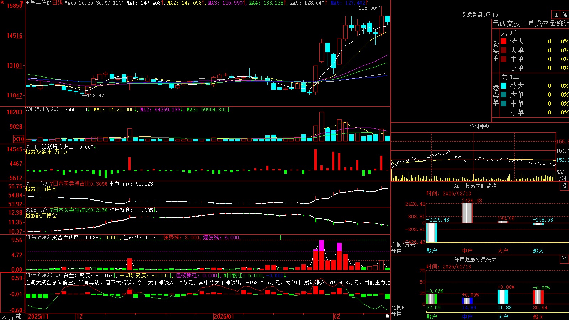Click the 深市超赢分类统计 panel title

point(475,259)
